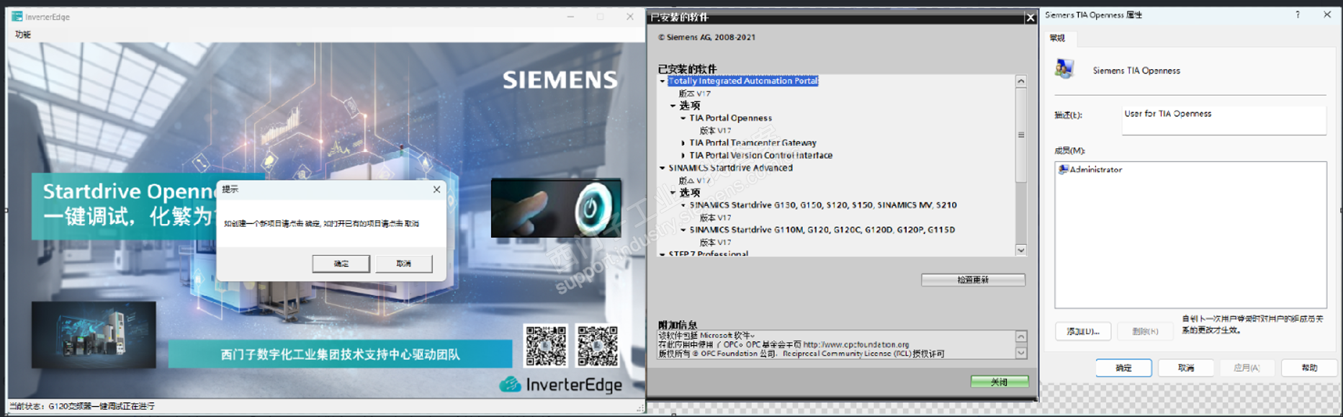The image size is (1343, 417).
Task: Confirm with 确定 in the 提示 dialog
Action: (x=341, y=264)
